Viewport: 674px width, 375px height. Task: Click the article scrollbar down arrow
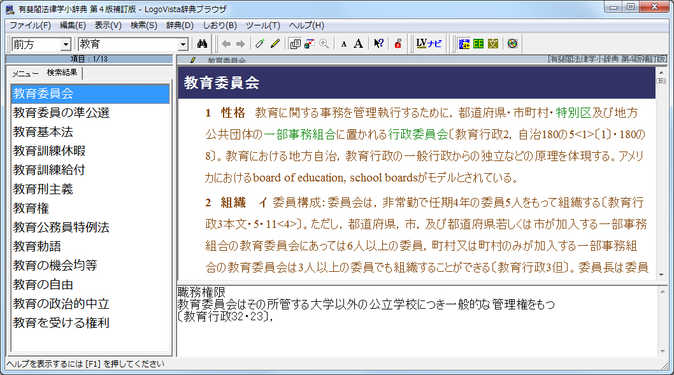(661, 275)
